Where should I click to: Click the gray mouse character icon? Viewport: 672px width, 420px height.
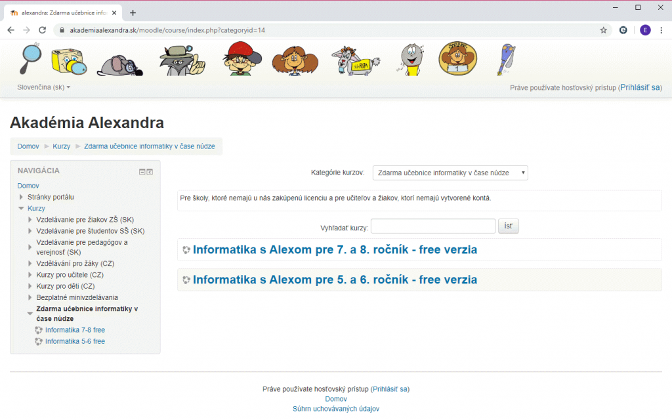(x=121, y=66)
